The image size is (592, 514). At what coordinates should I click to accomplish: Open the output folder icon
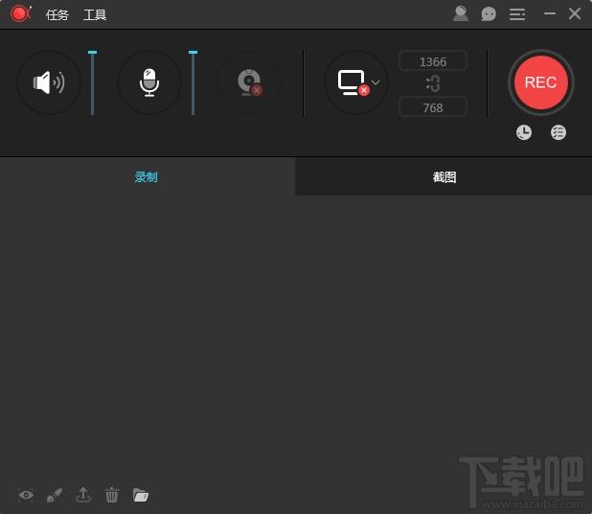point(141,495)
